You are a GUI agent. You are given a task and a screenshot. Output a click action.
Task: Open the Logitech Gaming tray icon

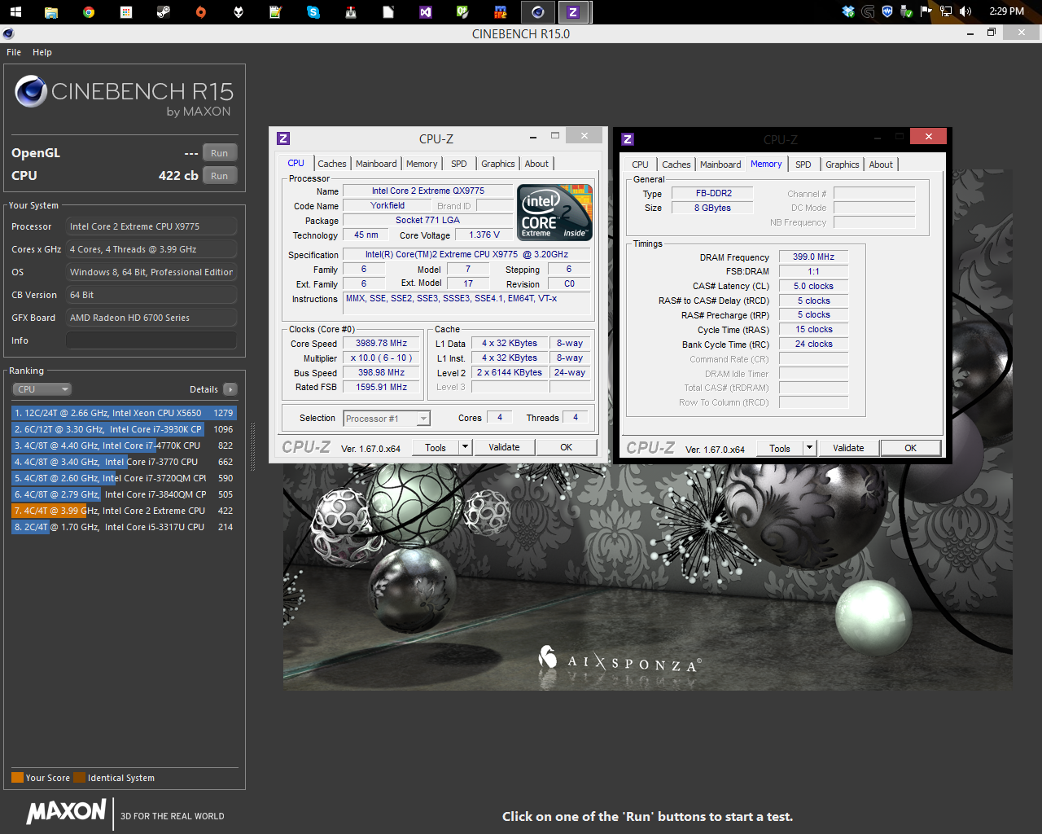pyautogui.click(x=868, y=11)
